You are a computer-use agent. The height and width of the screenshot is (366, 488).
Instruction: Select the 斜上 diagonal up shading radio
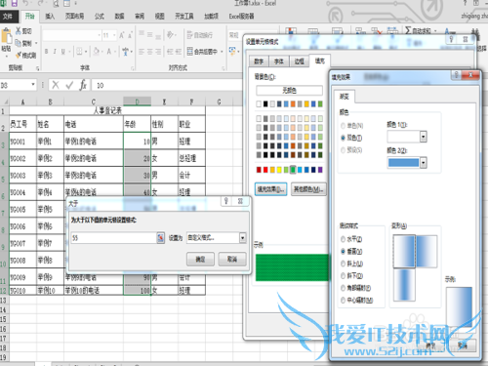(343, 264)
